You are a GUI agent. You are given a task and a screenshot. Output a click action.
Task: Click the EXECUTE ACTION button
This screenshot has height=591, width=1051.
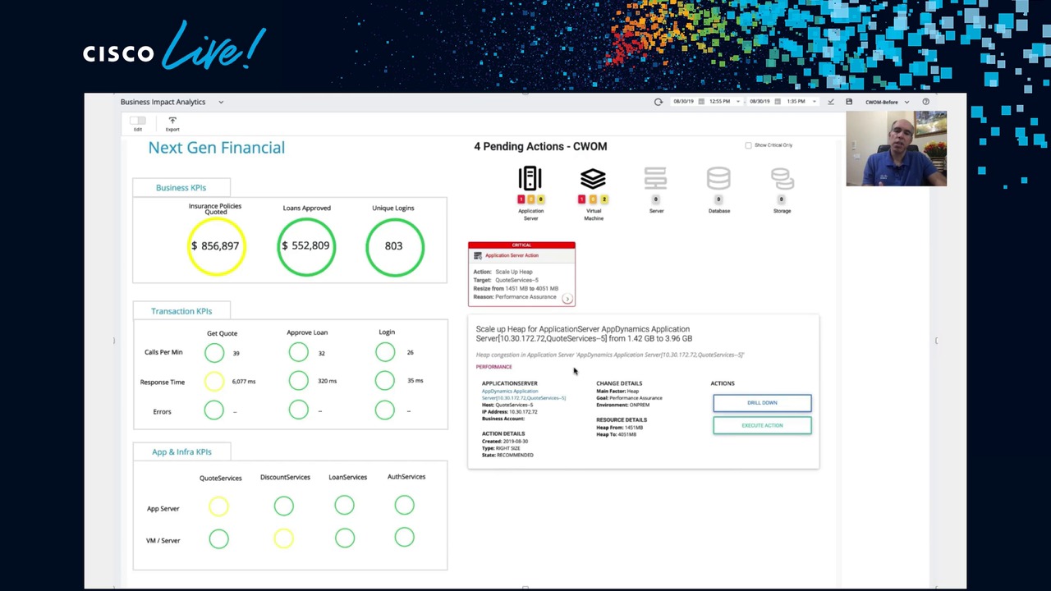(762, 425)
